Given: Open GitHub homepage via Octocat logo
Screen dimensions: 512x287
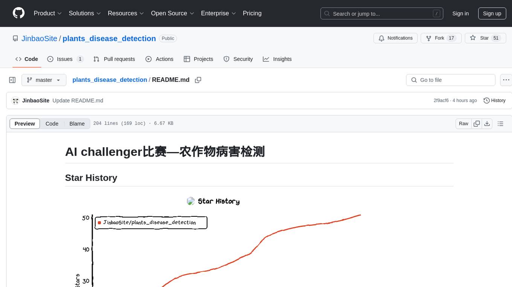Looking at the screenshot, I should point(18,13).
